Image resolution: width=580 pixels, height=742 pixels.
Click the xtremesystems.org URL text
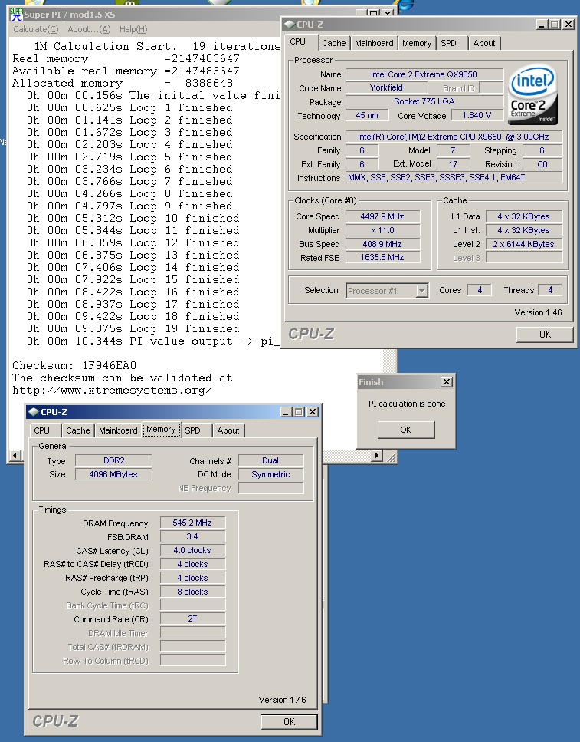click(x=113, y=391)
